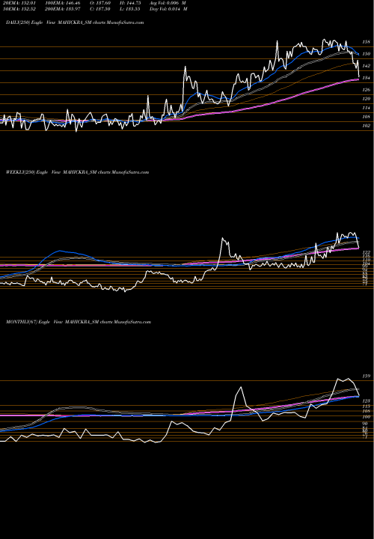Select the close price 'C:' value
The width and height of the screenshot is (374, 539).
[101, 9]
